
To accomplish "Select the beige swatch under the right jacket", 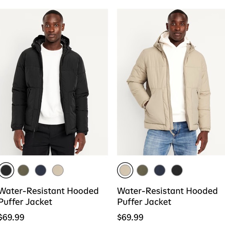I will coord(125,170).
